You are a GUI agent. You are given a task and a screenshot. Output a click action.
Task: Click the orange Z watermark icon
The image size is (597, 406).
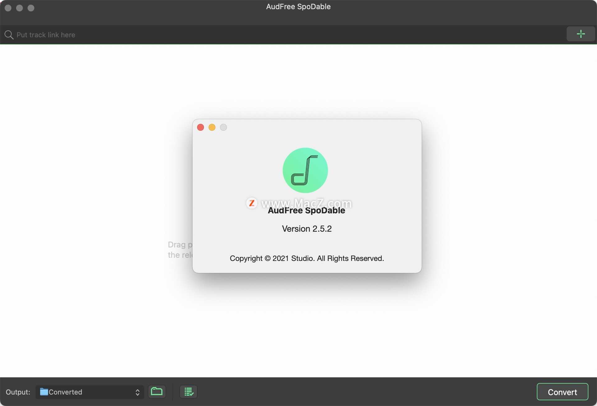pyautogui.click(x=252, y=203)
